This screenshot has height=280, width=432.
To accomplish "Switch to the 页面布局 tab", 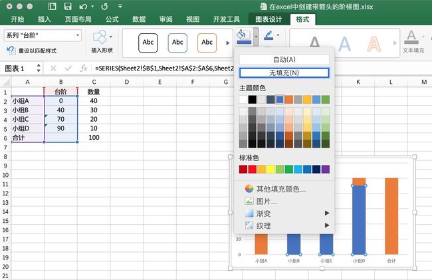I will [78, 19].
